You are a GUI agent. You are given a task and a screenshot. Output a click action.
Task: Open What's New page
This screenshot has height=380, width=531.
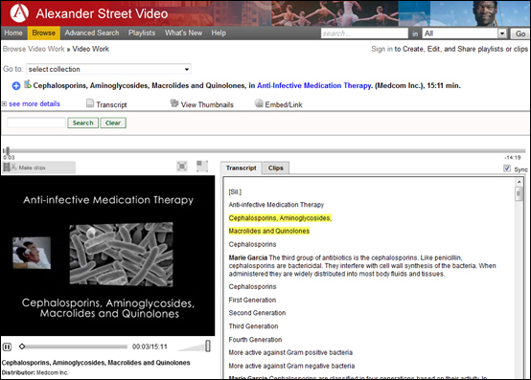click(x=183, y=34)
